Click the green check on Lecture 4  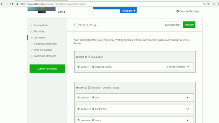78,120
